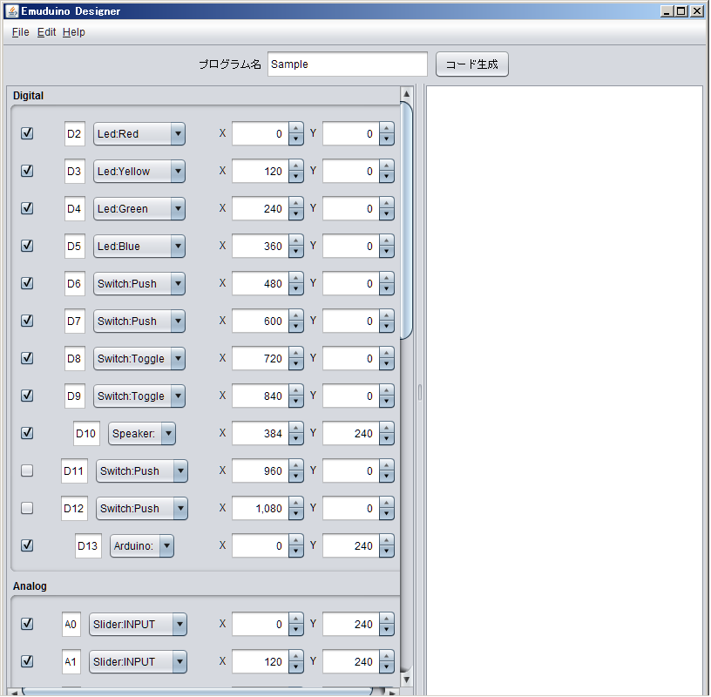Expand the D6 Switch:Push dropdown
The height and width of the screenshot is (697, 711).
click(139, 284)
